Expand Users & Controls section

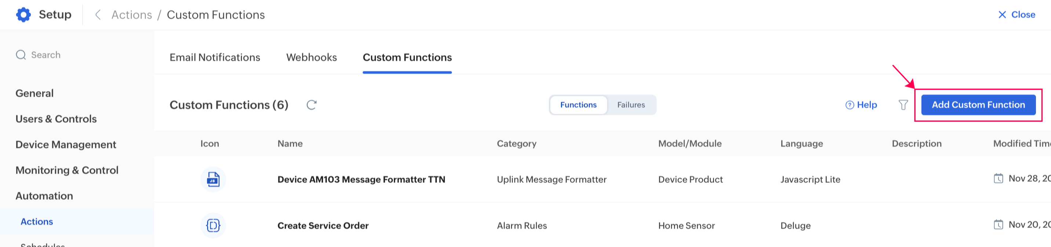(x=56, y=119)
